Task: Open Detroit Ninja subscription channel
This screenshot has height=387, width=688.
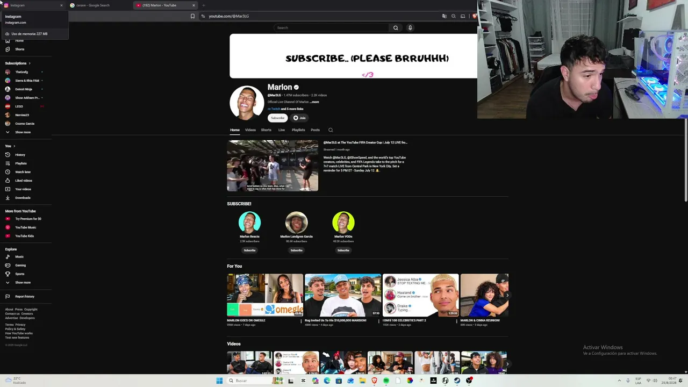Action: (24, 89)
